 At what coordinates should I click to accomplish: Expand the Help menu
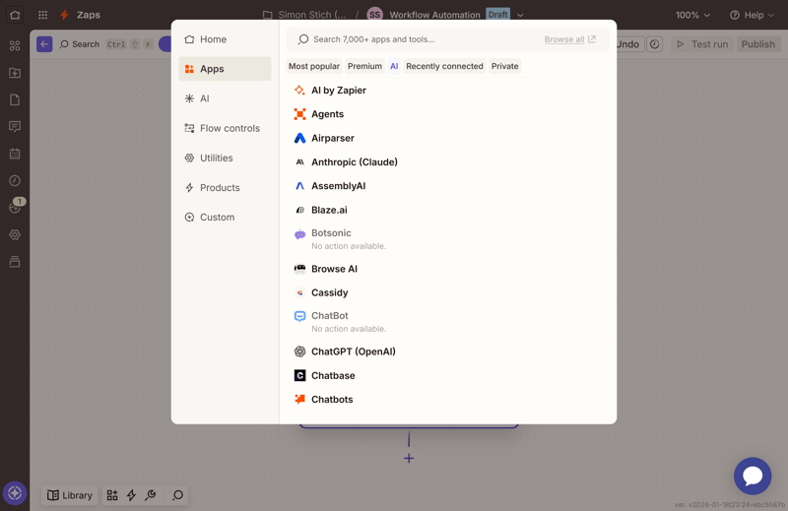point(753,15)
